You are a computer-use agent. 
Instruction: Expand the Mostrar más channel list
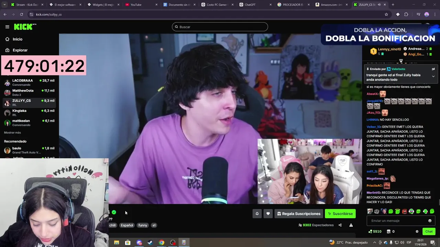[x=12, y=132]
